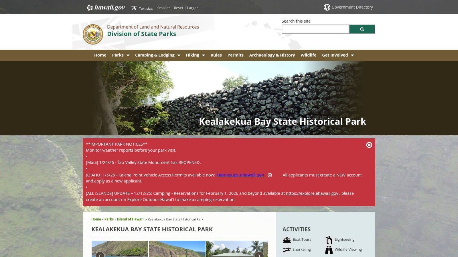Viewport: 458px width, 257px height.
Task: Follow the kaenasups.ehawaii.gov link
Action: pyautogui.click(x=240, y=175)
